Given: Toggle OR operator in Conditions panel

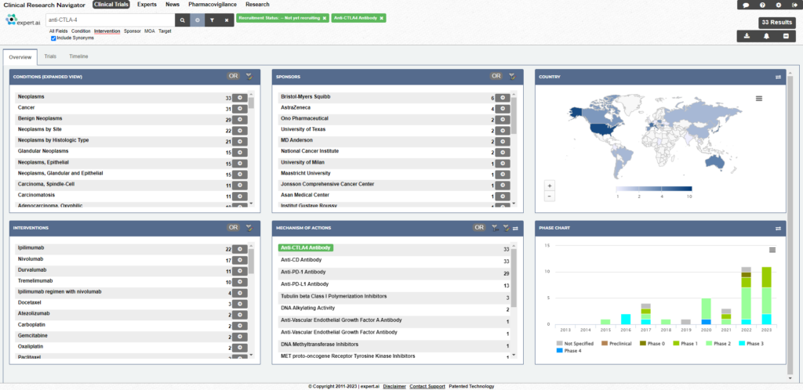Looking at the screenshot, I should [x=234, y=76].
